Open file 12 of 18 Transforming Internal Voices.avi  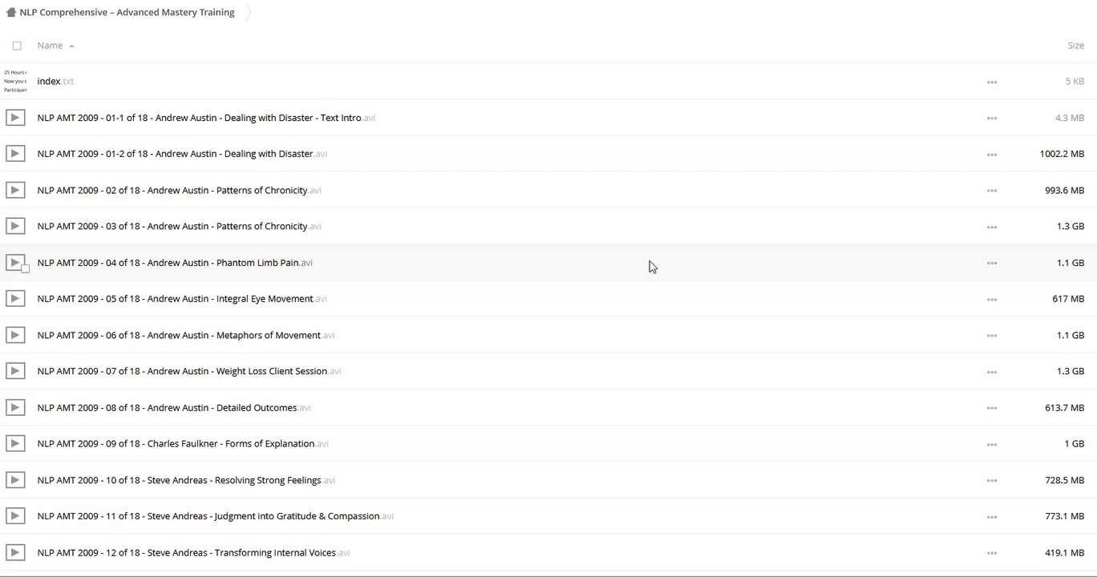coord(193,553)
